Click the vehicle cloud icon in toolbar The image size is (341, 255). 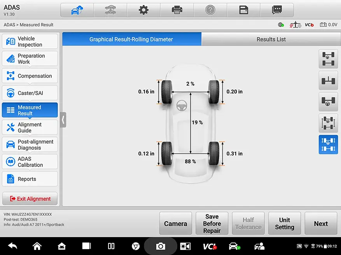77,10
